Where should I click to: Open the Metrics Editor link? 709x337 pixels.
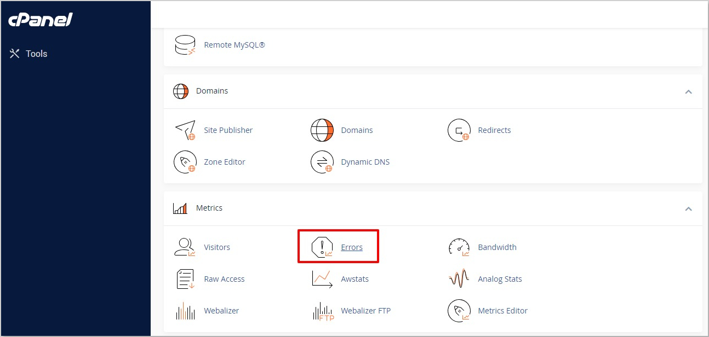(502, 311)
